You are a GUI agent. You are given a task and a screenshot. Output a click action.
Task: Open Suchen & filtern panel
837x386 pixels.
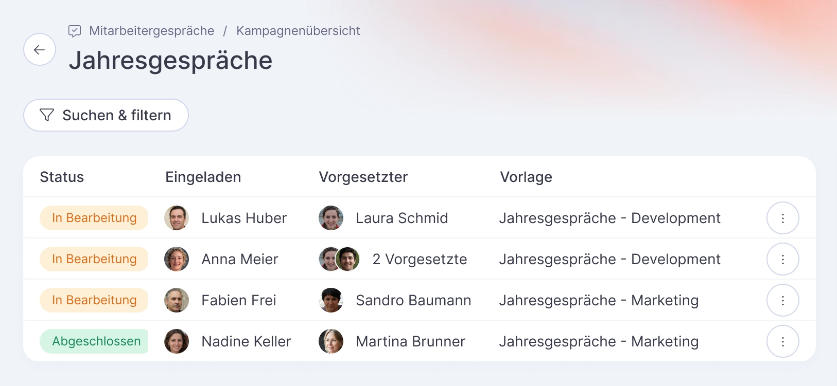[106, 115]
